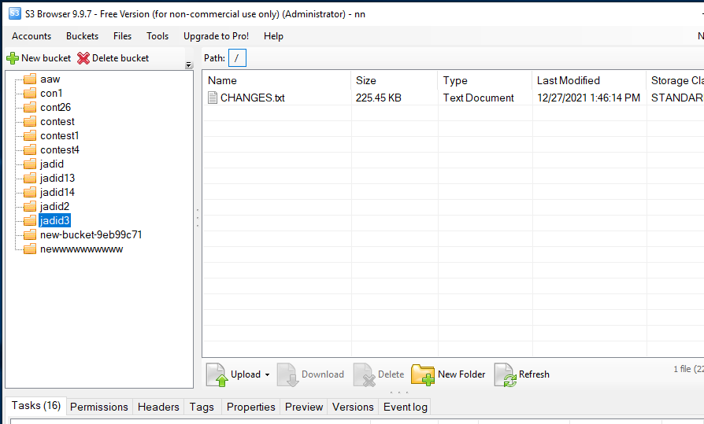The image size is (704, 424).
Task: Click folder icon of contest bucket
Action: click(30, 122)
